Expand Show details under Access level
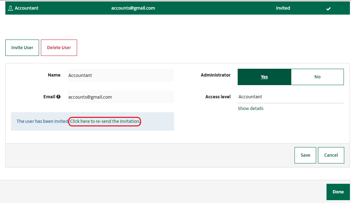 pos(250,109)
